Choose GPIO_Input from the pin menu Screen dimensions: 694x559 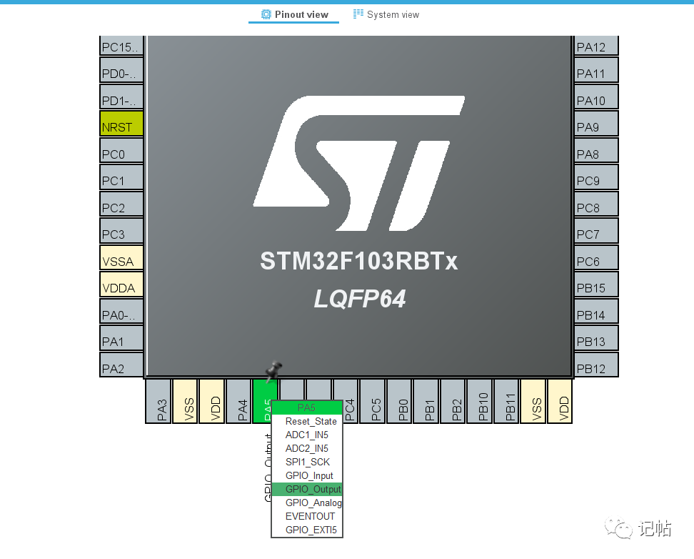[x=307, y=475]
